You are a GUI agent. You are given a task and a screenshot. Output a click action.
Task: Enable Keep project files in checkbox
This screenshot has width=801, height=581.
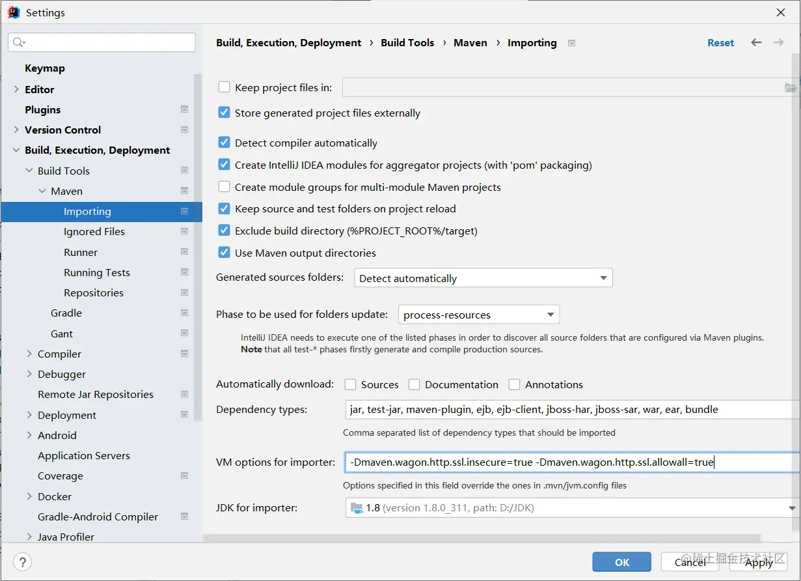(x=224, y=87)
